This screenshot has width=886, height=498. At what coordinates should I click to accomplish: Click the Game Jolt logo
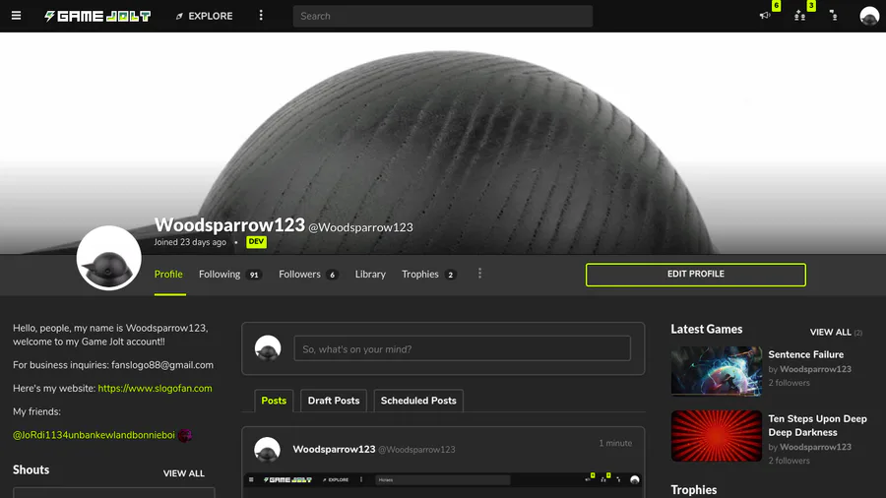pyautogui.click(x=97, y=17)
